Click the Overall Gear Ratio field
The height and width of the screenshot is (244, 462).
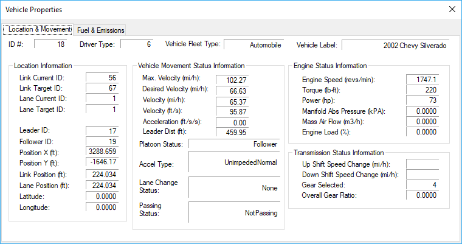click(x=422, y=195)
